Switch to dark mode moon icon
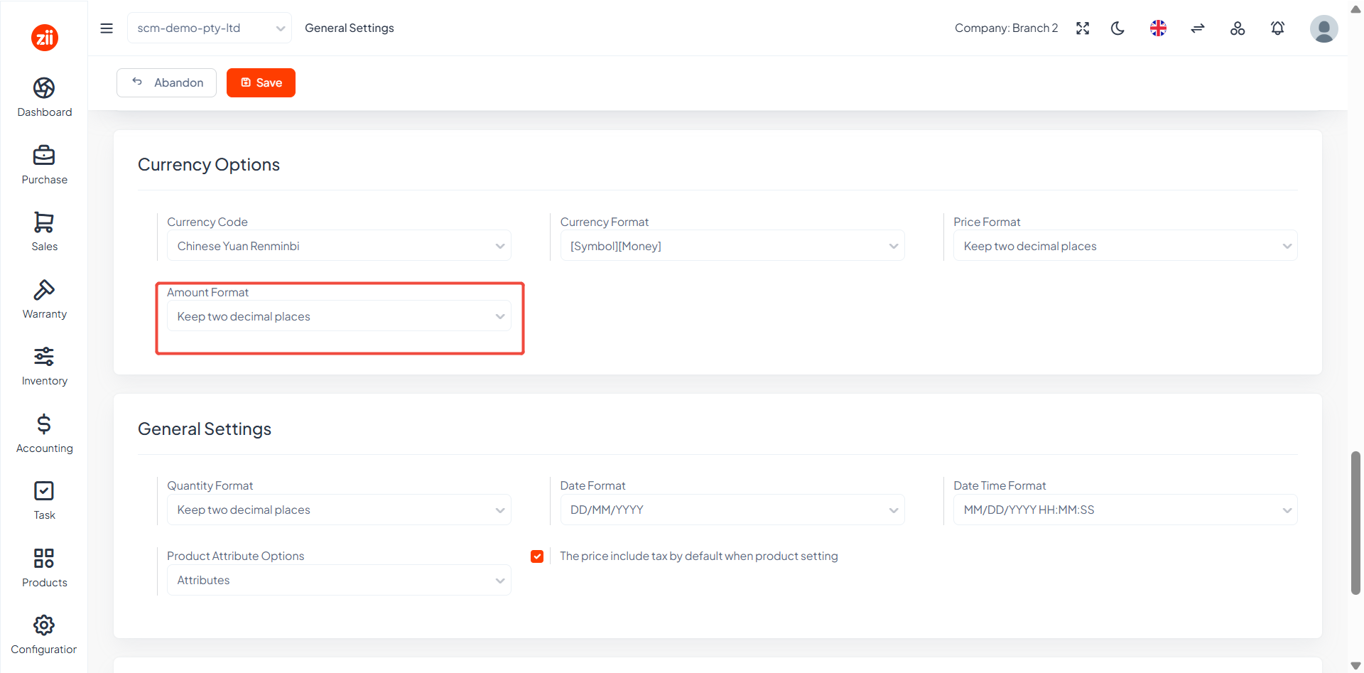This screenshot has width=1364, height=673. [x=1118, y=28]
